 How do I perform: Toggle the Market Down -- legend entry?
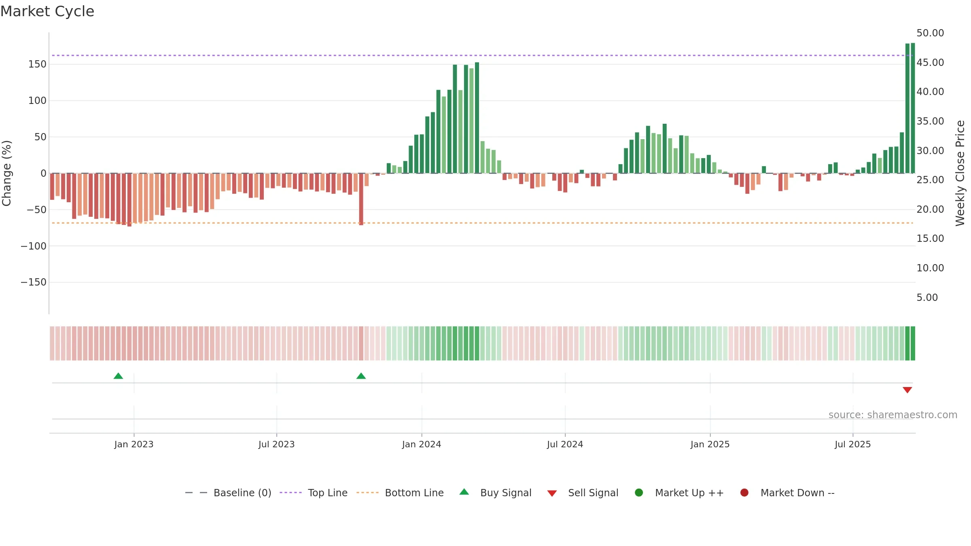pos(787,493)
